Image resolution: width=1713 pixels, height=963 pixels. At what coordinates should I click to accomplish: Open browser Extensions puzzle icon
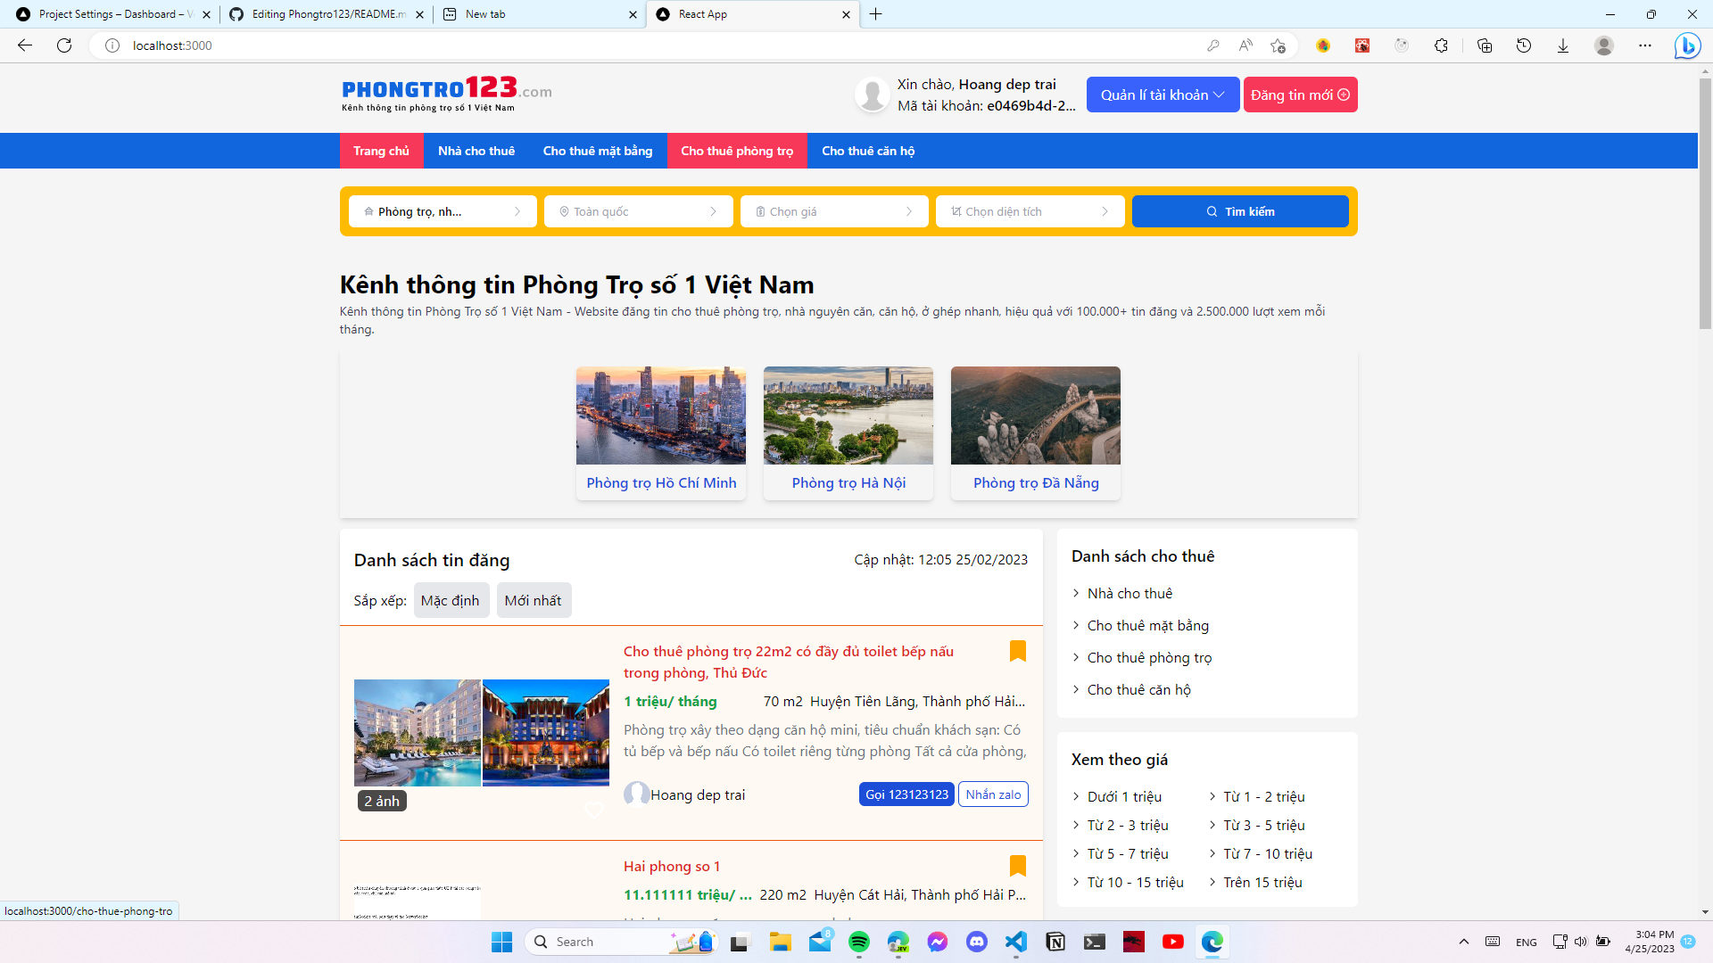(1441, 45)
